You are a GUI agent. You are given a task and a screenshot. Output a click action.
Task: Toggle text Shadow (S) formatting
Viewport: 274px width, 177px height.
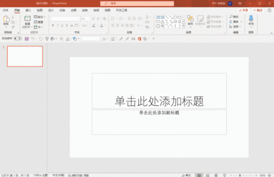(x=67, y=26)
